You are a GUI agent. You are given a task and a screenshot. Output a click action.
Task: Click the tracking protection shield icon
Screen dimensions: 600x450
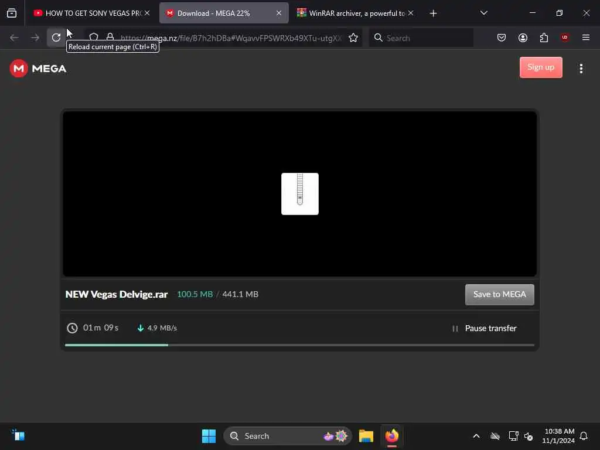pos(94,37)
